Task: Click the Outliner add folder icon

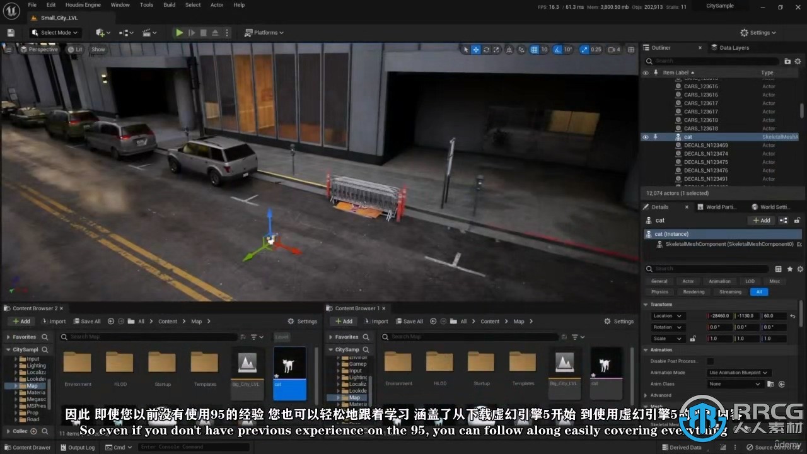Action: (787, 61)
